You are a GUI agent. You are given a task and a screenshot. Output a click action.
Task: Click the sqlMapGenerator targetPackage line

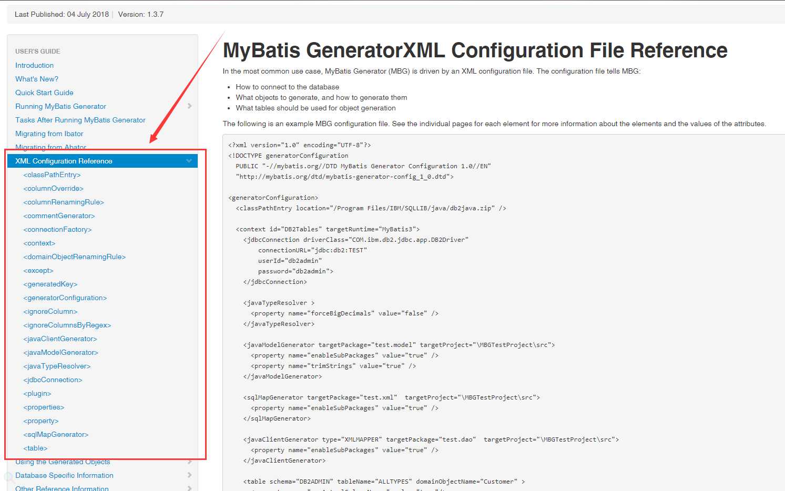tap(392, 397)
